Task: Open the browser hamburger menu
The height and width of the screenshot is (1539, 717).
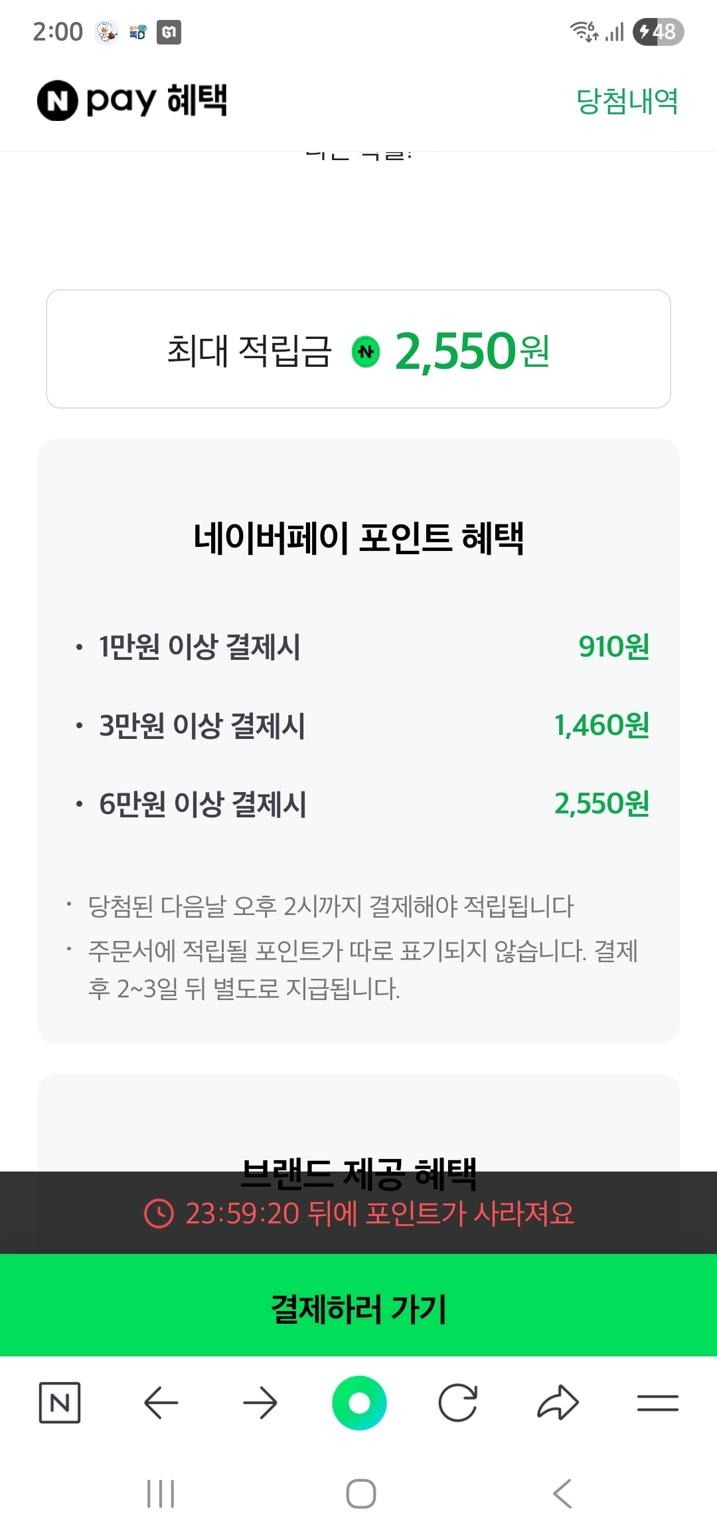Action: [657, 1403]
